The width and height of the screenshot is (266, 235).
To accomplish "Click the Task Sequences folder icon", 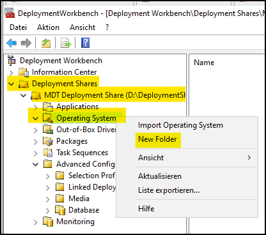I will [x=48, y=153].
